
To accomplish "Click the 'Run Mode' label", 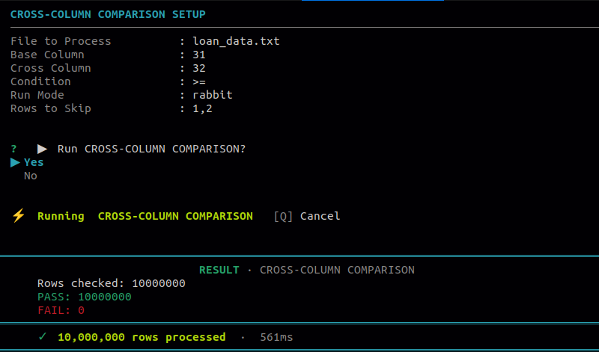I will [37, 95].
